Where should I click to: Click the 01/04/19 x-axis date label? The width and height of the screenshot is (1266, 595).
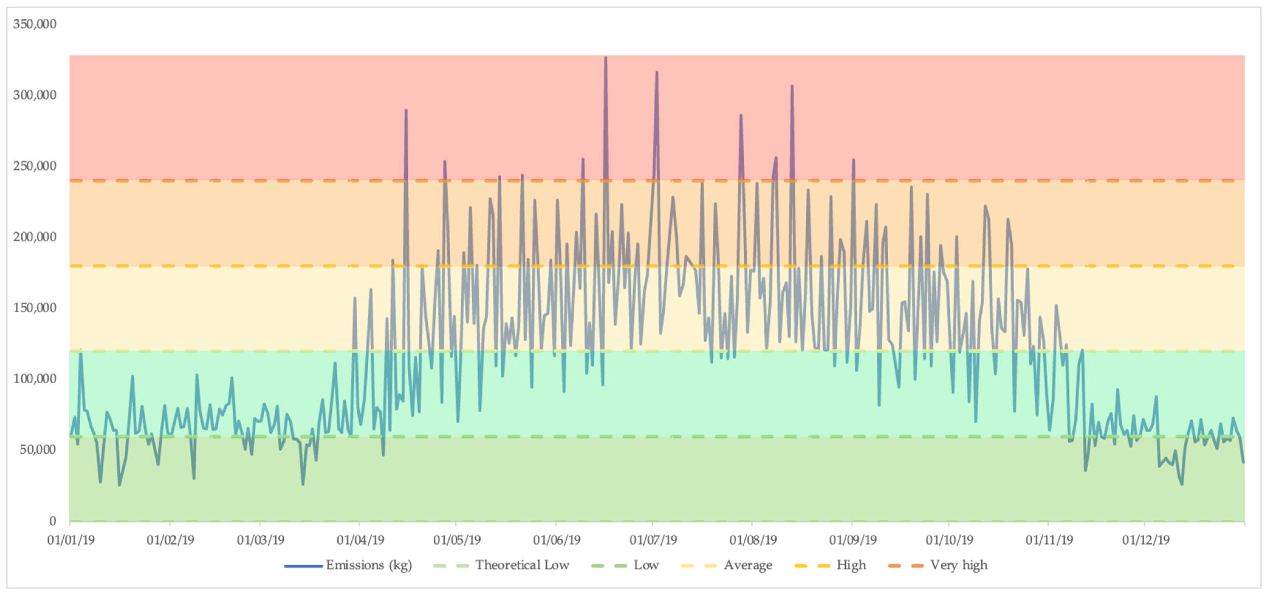pyautogui.click(x=360, y=540)
